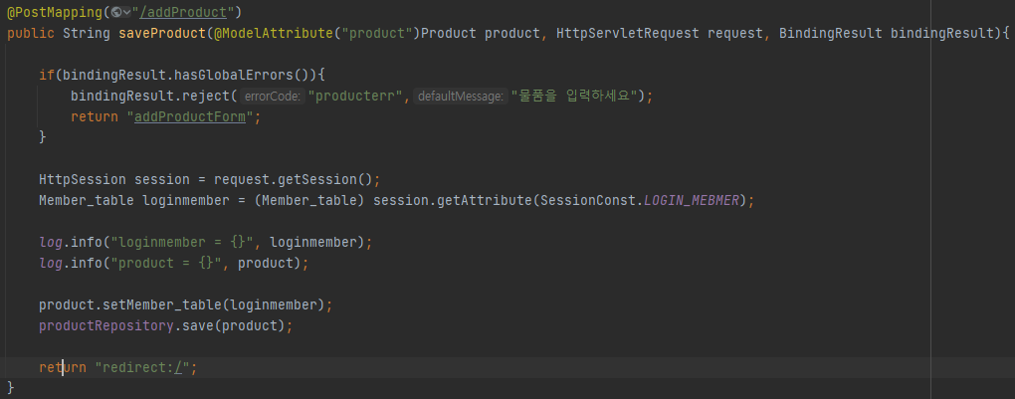Click the return keyword before "redirect:/"

[x=62, y=367]
